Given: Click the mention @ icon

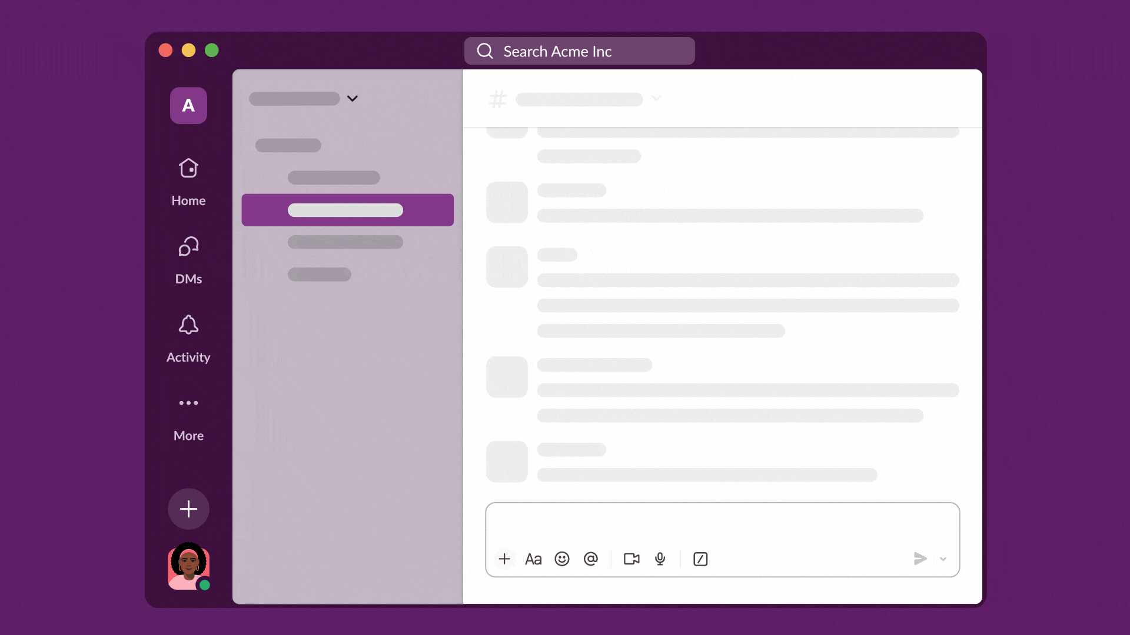Looking at the screenshot, I should click(x=591, y=559).
